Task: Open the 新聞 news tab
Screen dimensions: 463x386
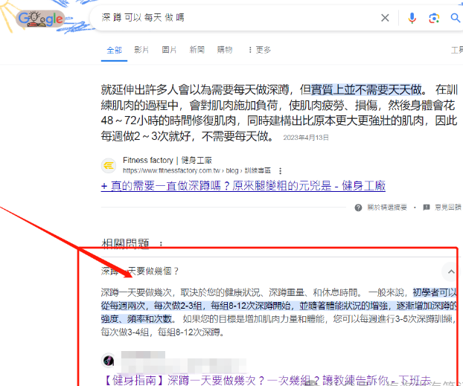Action: click(x=197, y=50)
